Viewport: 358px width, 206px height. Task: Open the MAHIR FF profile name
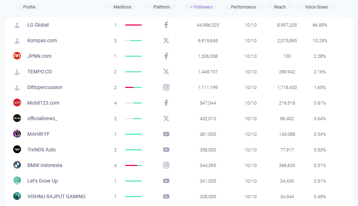click(x=38, y=134)
